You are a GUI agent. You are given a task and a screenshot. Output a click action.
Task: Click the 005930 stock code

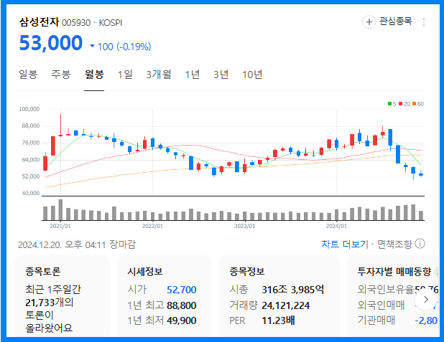[76, 23]
